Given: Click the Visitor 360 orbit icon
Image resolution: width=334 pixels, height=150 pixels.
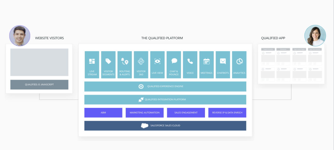Looking at the screenshot, I should 141,61.
